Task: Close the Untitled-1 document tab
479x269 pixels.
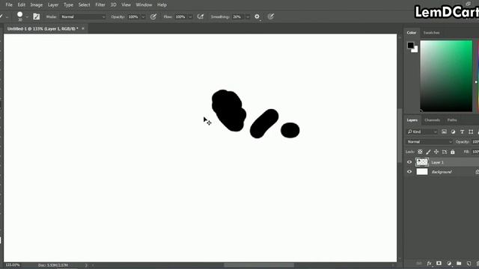Action: [83, 28]
